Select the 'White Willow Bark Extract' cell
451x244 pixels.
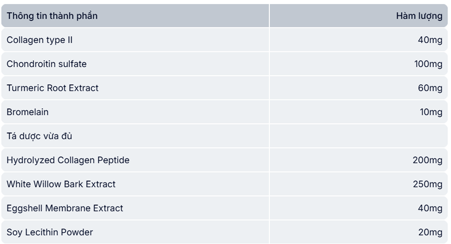point(61,184)
